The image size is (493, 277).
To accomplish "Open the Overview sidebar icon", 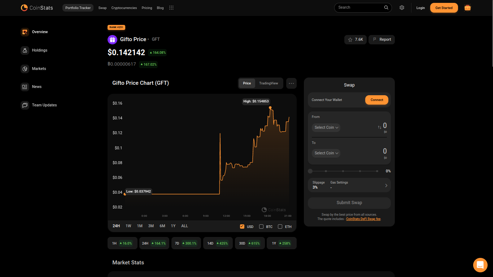I will point(25,32).
